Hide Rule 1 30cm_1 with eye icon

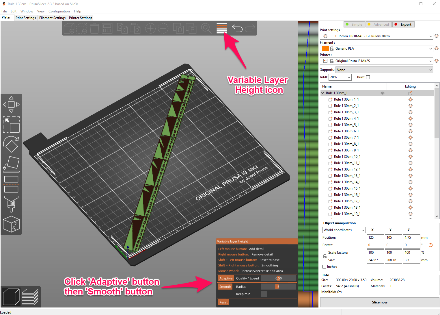(x=383, y=93)
